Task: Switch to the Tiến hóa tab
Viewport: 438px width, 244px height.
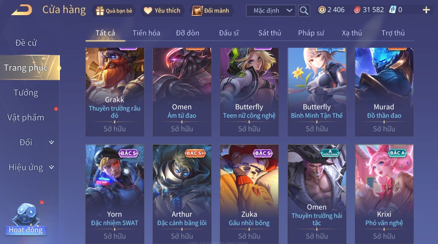Action: pyautogui.click(x=146, y=33)
